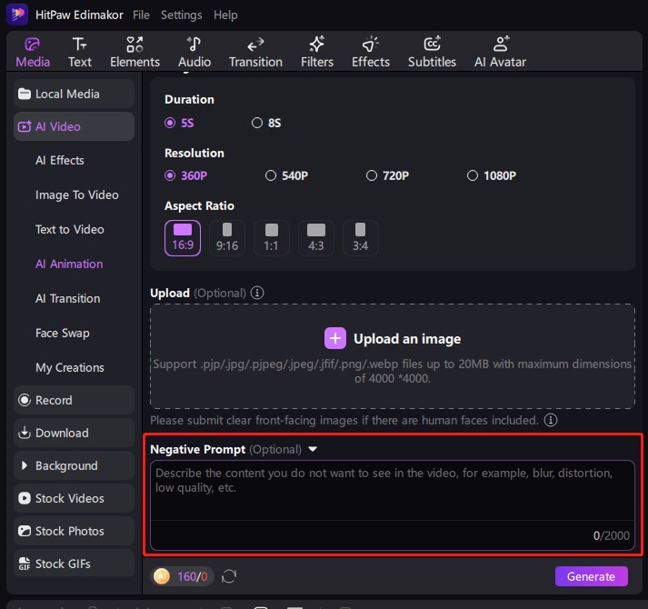Expand the Background section
The height and width of the screenshot is (609, 648).
[74, 465]
